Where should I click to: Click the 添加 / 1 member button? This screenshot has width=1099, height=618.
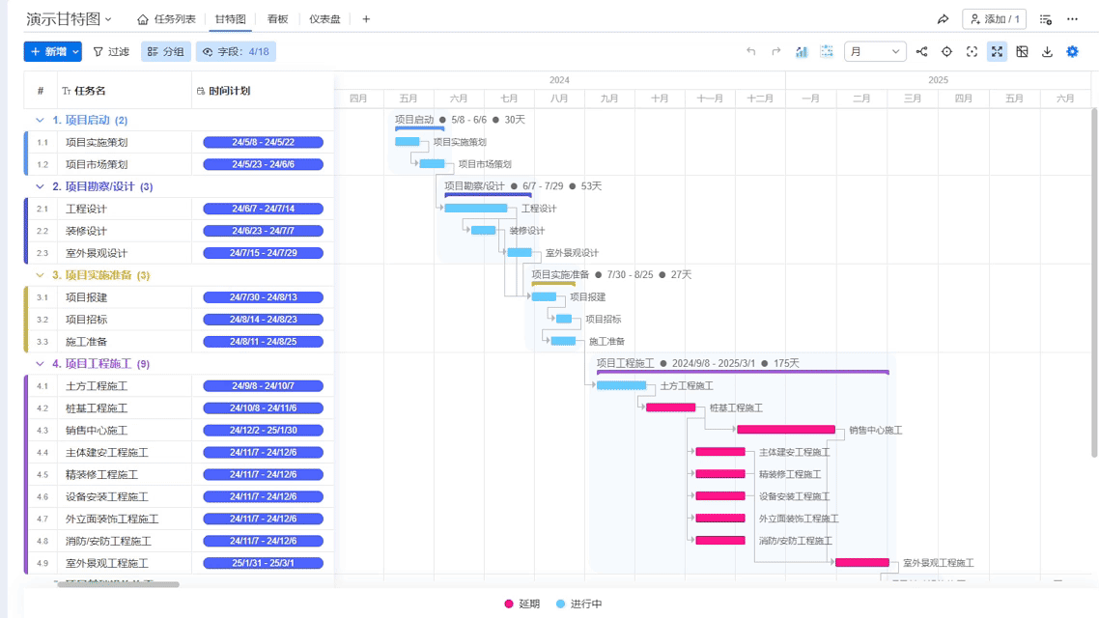[994, 19]
